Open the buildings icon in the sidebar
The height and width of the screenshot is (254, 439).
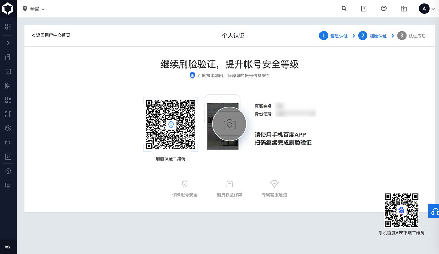8,57
